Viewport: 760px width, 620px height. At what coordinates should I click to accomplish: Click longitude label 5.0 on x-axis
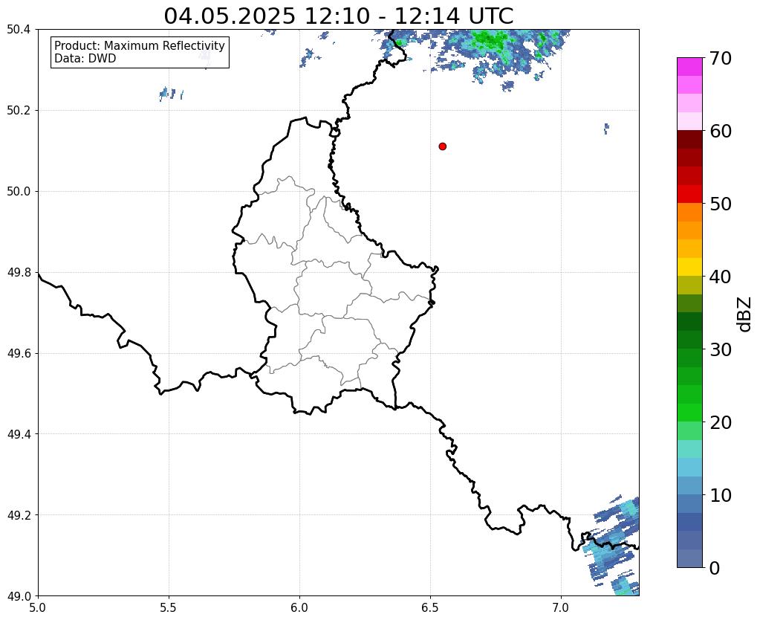point(38,607)
